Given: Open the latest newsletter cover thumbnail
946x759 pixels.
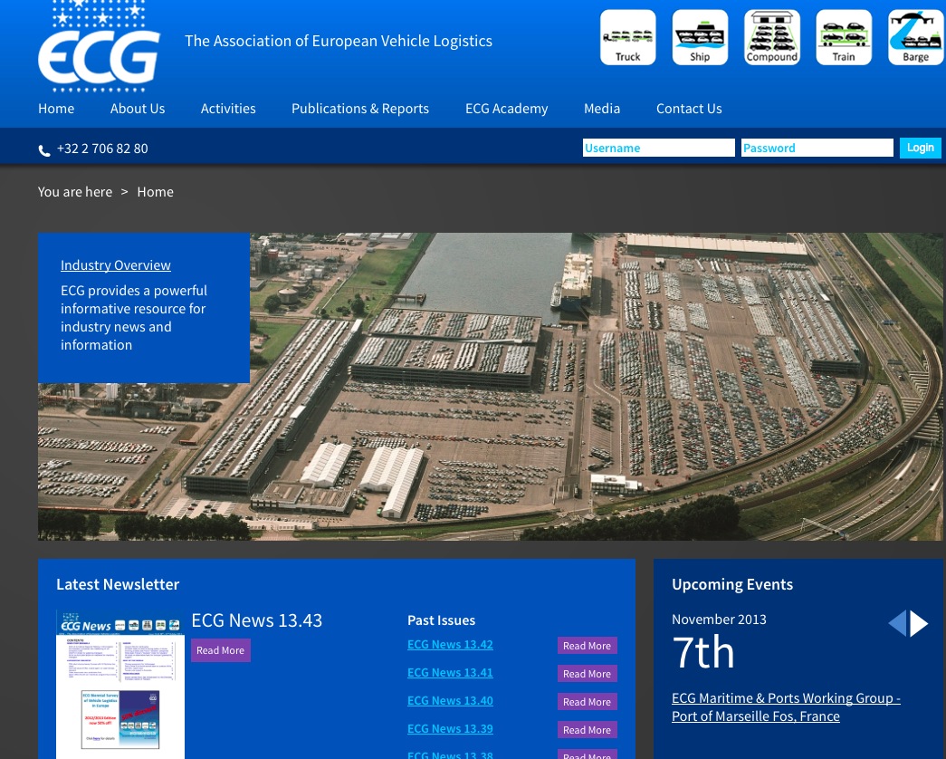Looking at the screenshot, I should [120, 685].
